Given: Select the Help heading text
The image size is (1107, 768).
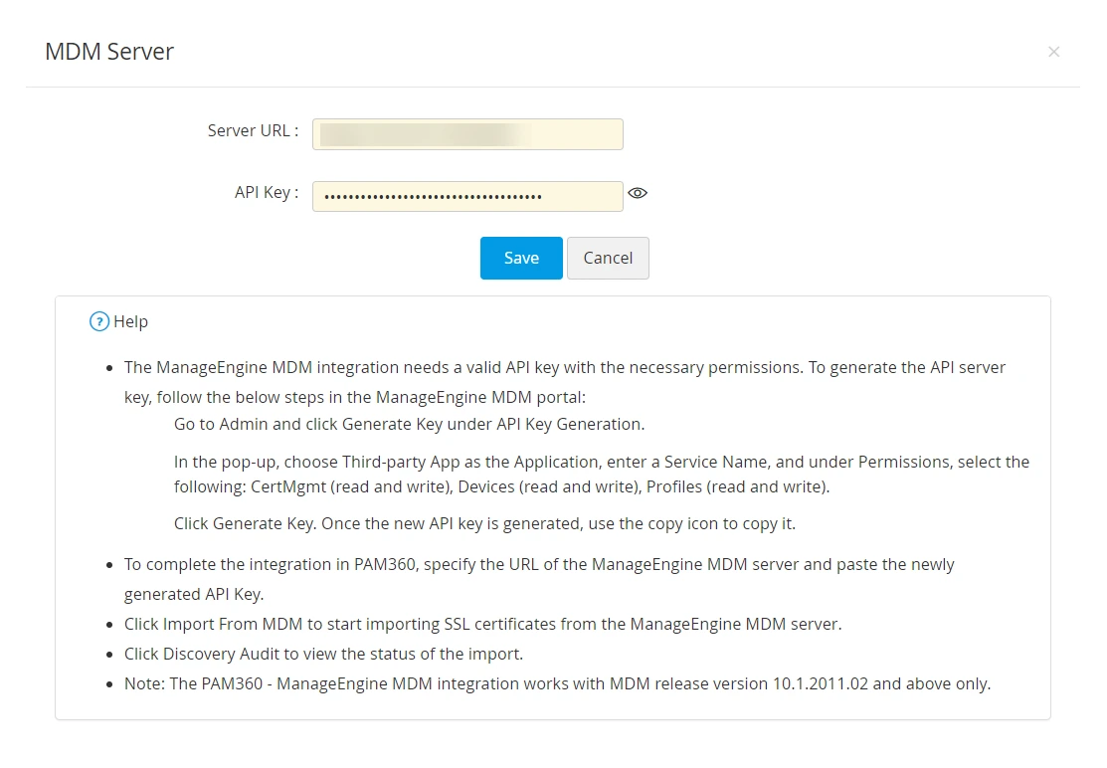Looking at the screenshot, I should 130,322.
